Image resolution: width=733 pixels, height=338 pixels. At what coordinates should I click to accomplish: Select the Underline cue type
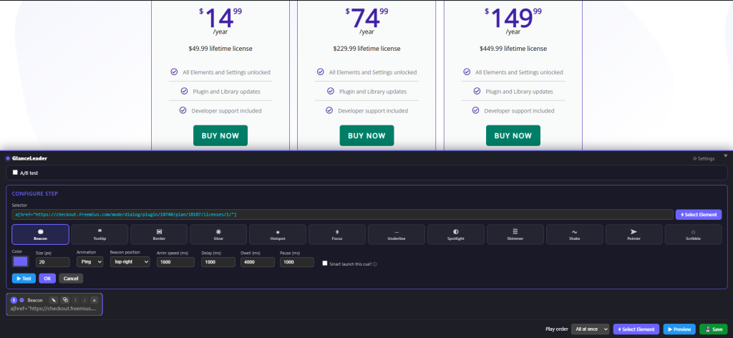(397, 234)
